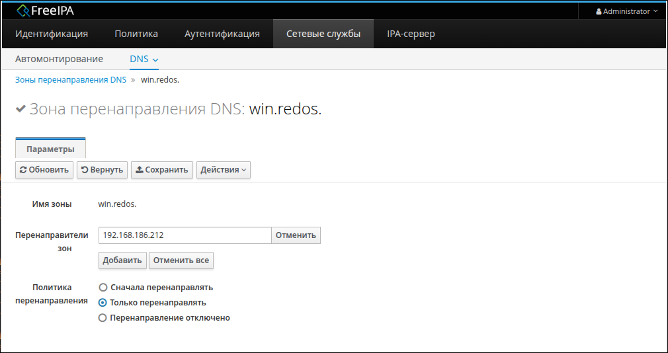Select the Сначала перенаправлять radio option
This screenshot has height=353, width=668.
pos(103,288)
